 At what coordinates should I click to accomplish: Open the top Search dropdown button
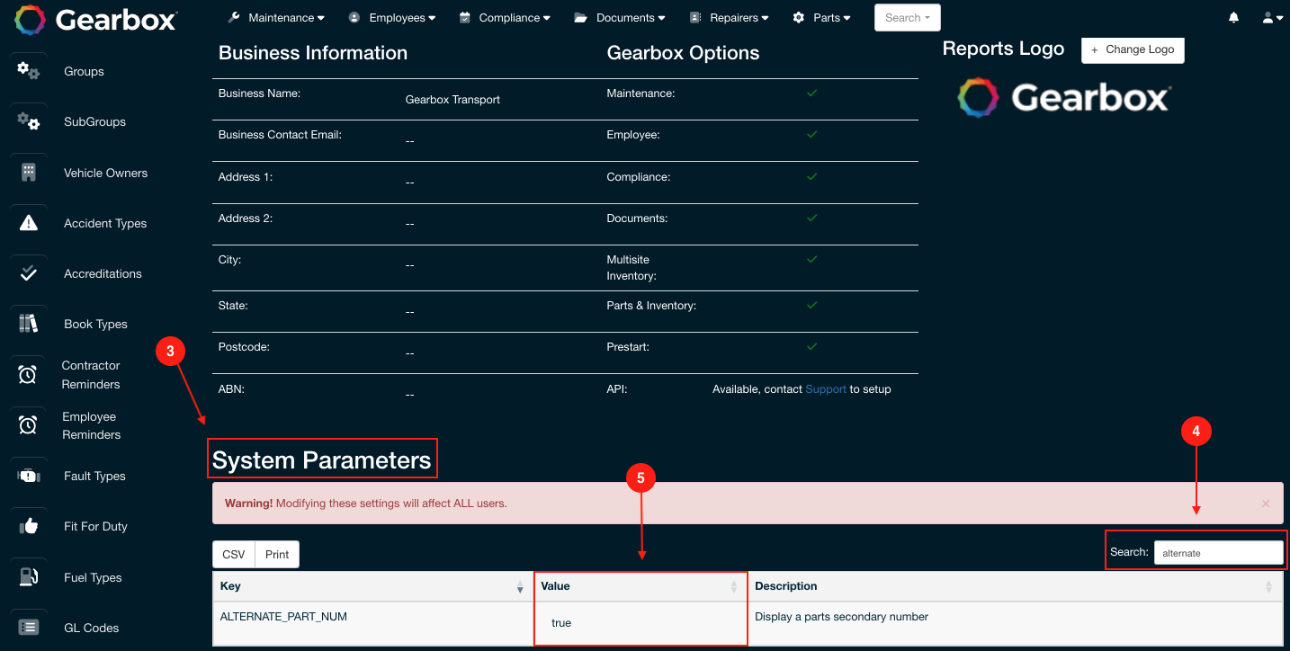click(908, 18)
